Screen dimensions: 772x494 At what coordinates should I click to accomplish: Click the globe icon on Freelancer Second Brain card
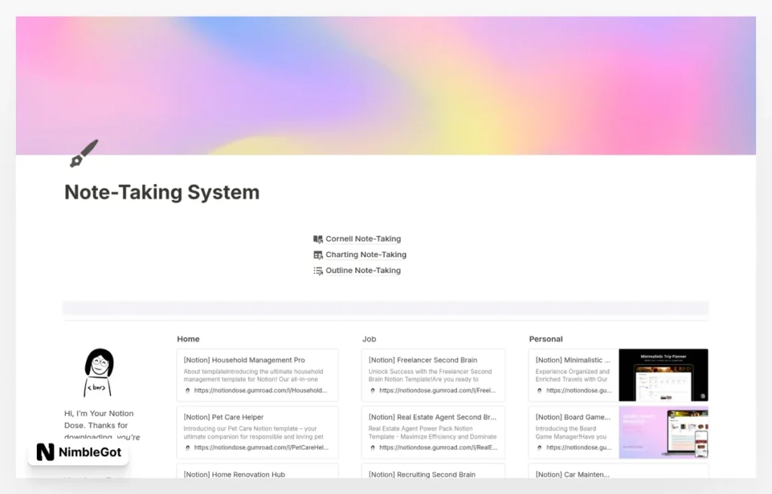[x=371, y=390]
